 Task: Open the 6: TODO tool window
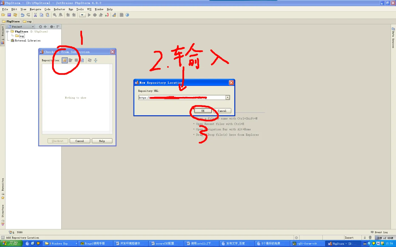16,232
